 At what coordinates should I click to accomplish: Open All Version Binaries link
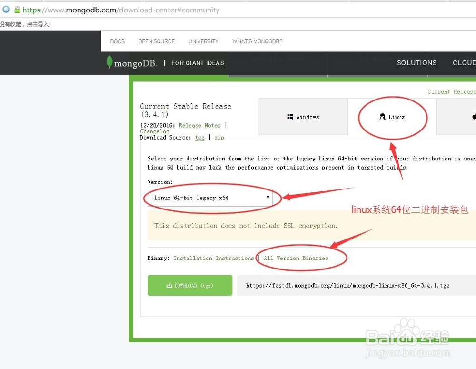coord(296,258)
